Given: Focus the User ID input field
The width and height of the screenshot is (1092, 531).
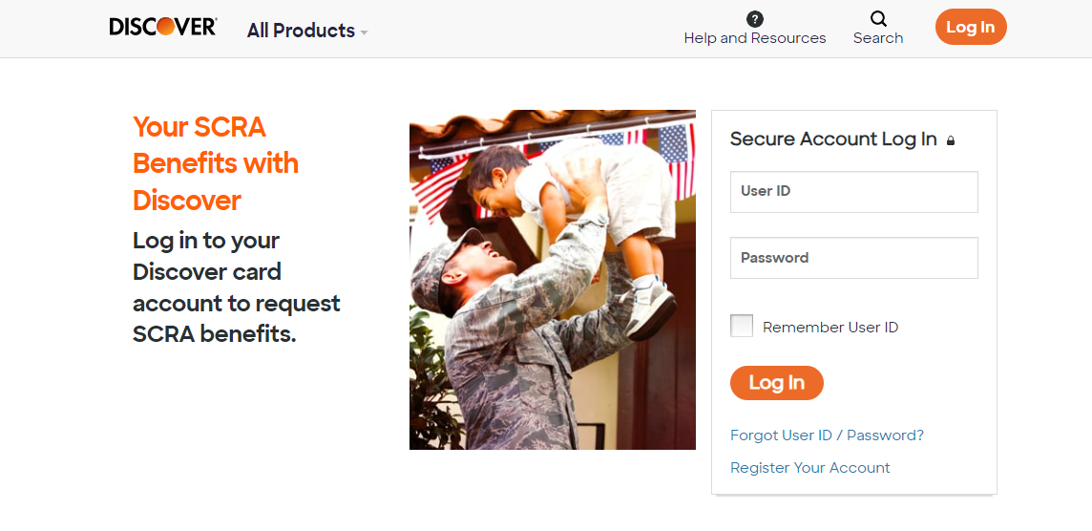Looking at the screenshot, I should 853,192.
